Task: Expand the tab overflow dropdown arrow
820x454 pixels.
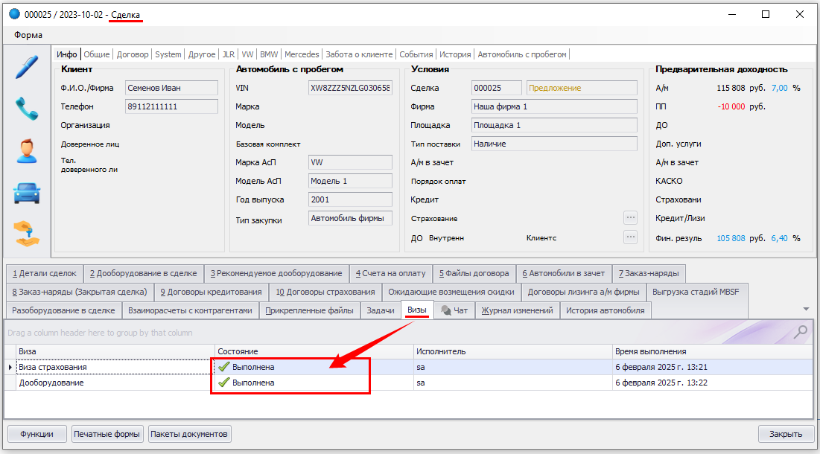Action: pos(806,309)
